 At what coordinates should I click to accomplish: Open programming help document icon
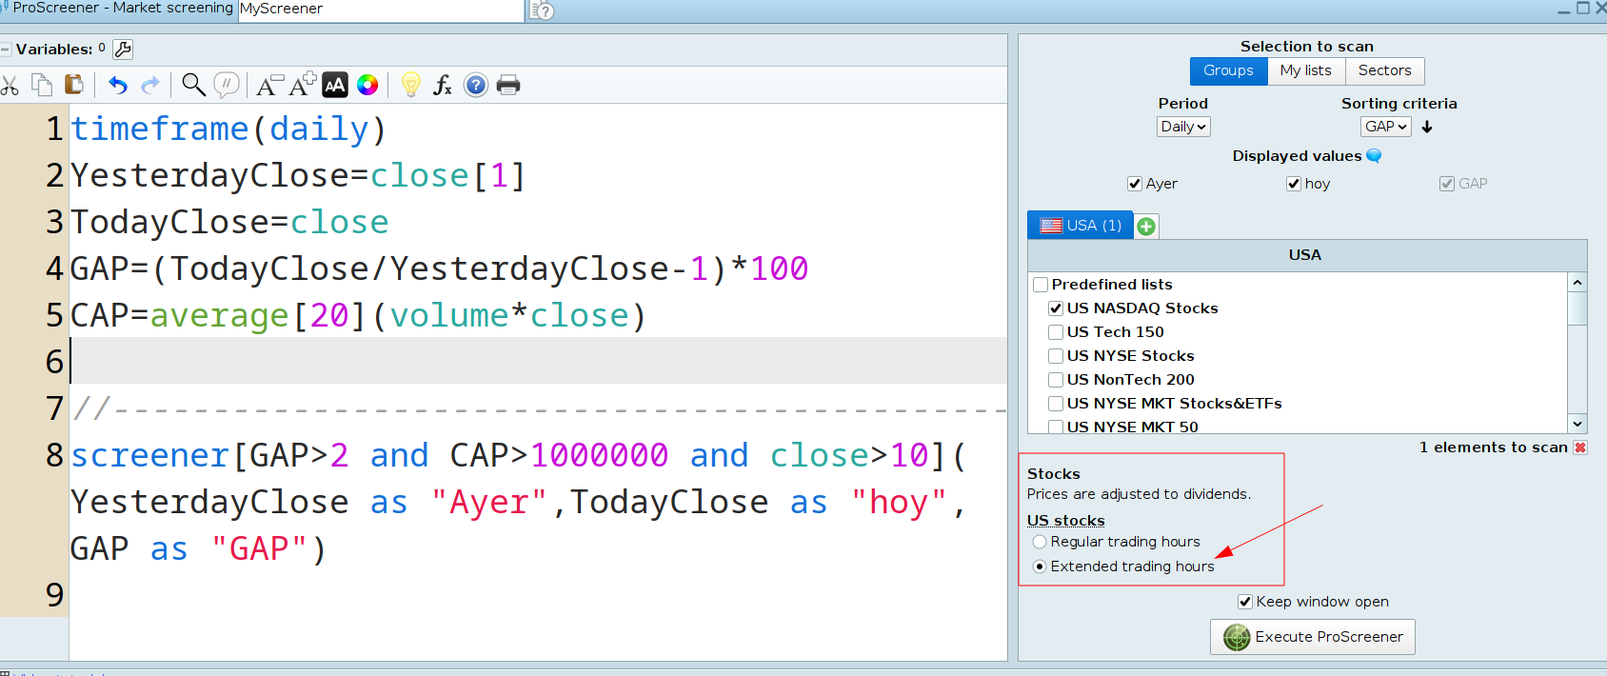542,10
